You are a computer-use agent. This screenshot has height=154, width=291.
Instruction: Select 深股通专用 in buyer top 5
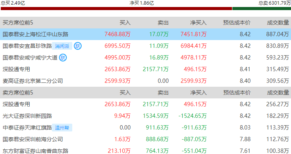coord(16,69)
